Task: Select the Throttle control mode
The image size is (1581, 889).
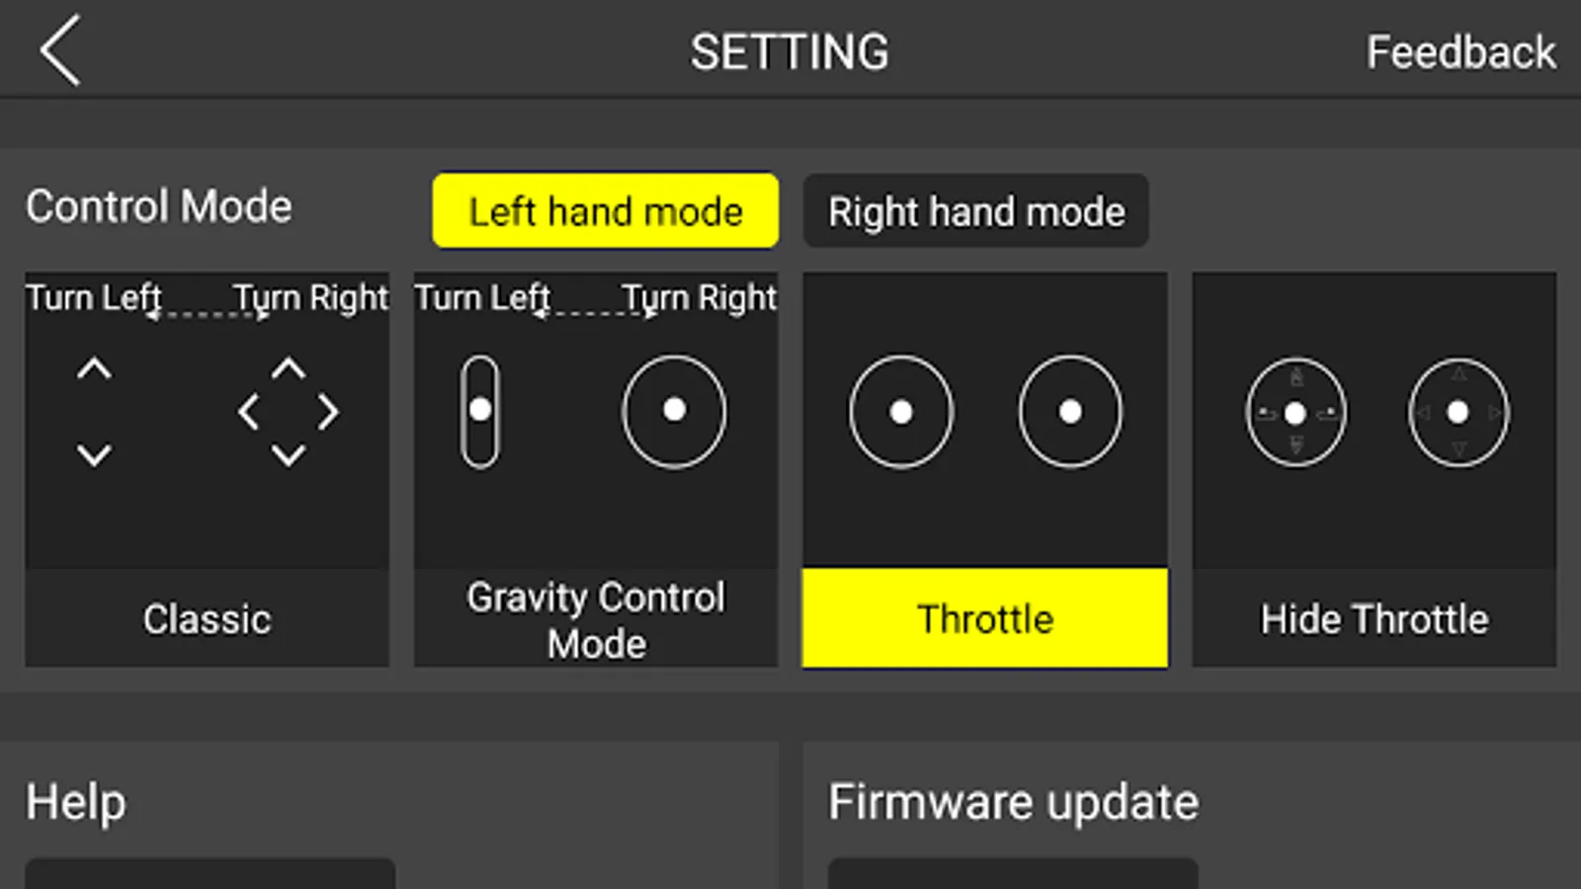Action: [985, 619]
